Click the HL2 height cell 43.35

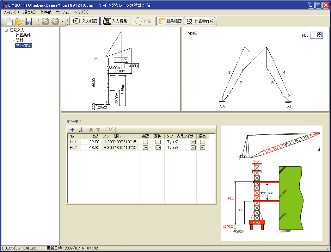point(91,148)
